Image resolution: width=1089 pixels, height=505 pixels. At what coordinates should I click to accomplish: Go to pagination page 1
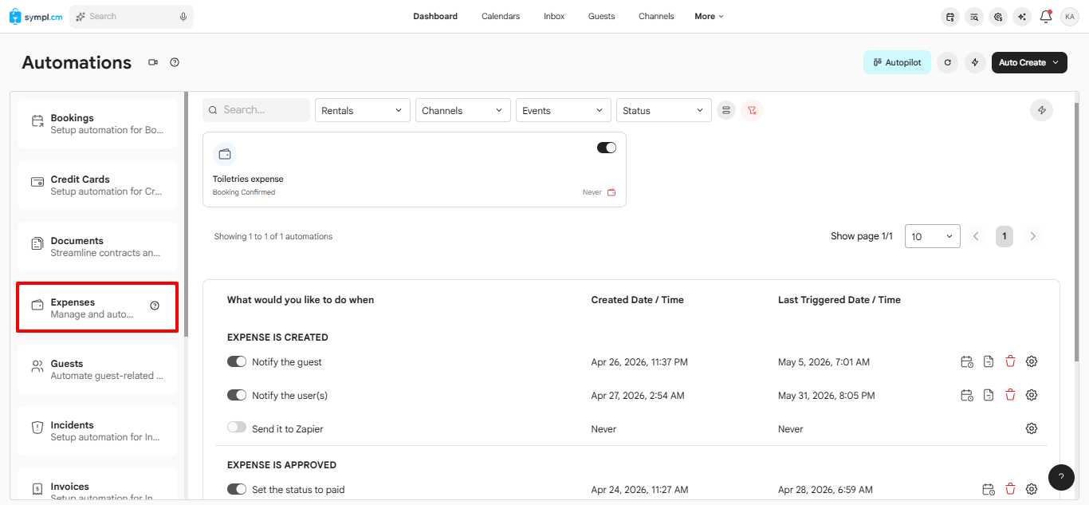[1004, 236]
